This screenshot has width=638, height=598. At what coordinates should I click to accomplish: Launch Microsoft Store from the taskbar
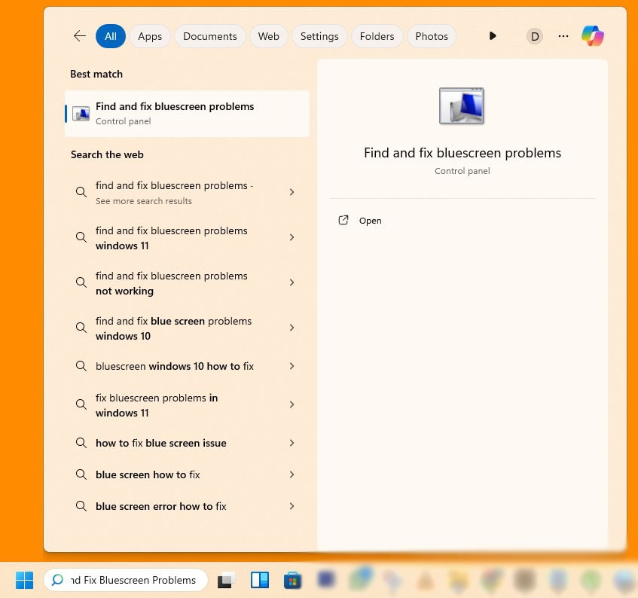click(x=292, y=580)
